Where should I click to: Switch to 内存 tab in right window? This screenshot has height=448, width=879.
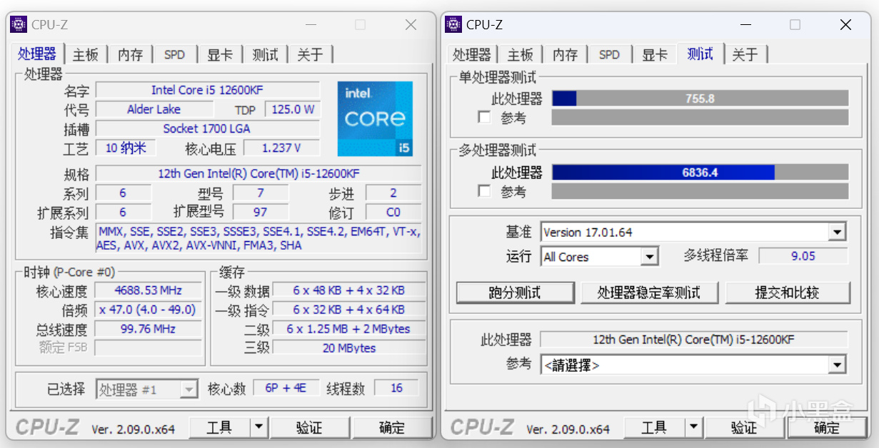pos(565,55)
